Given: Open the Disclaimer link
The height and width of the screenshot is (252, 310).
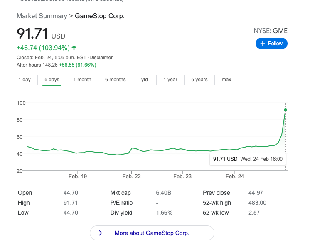Looking at the screenshot, I should pyautogui.click(x=101, y=58).
